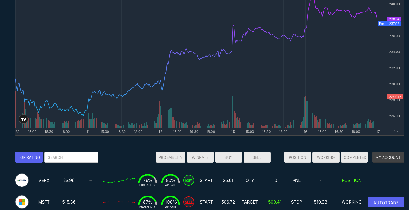Click the Microsoft logo icon

[x=22, y=202]
